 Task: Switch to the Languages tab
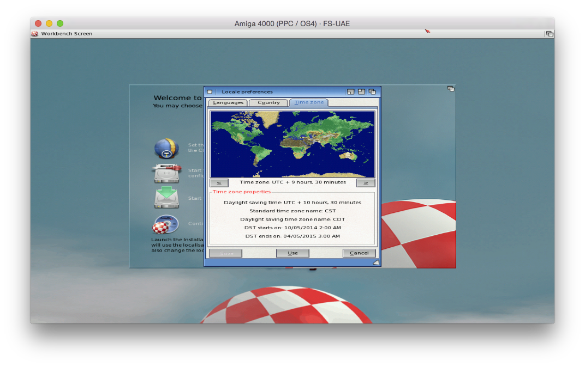(228, 103)
